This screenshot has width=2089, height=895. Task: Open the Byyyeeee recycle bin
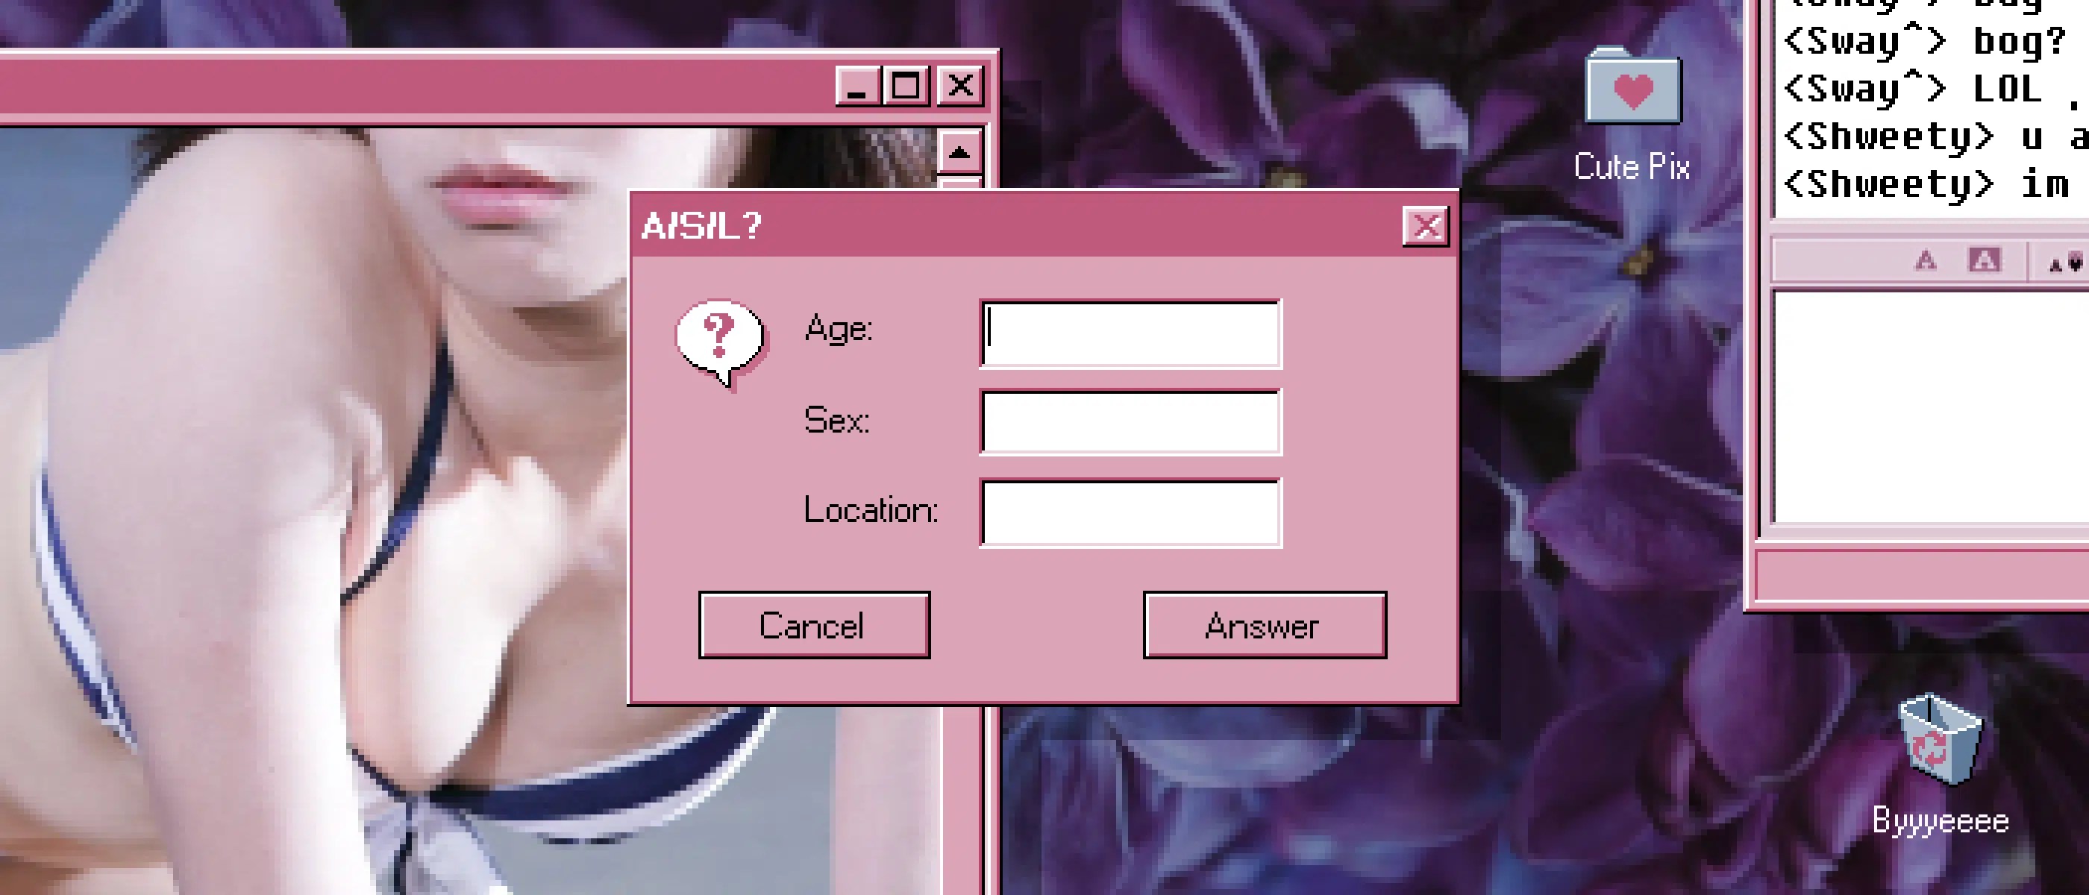click(1939, 740)
